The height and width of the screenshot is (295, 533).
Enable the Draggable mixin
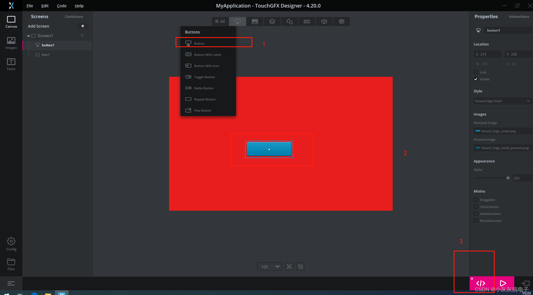[476, 200]
